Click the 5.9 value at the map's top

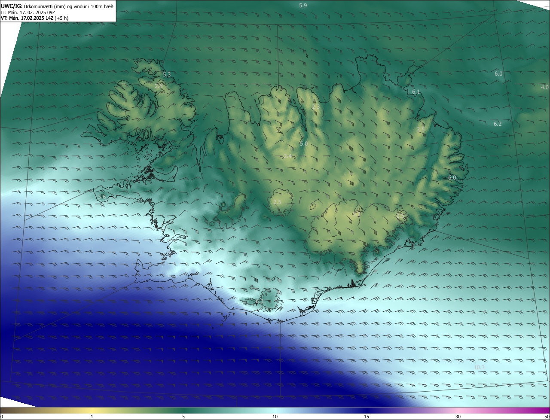[303, 6]
